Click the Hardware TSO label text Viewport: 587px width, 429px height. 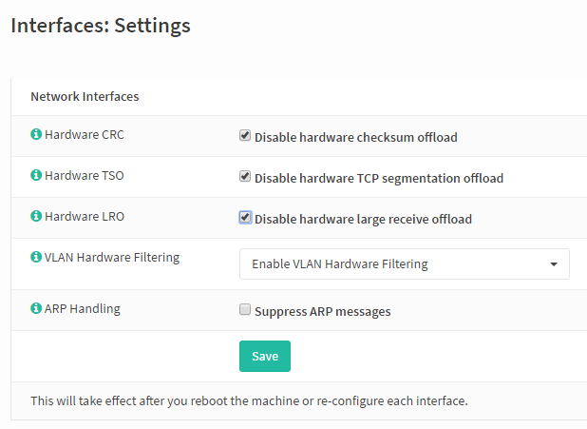[x=85, y=175]
